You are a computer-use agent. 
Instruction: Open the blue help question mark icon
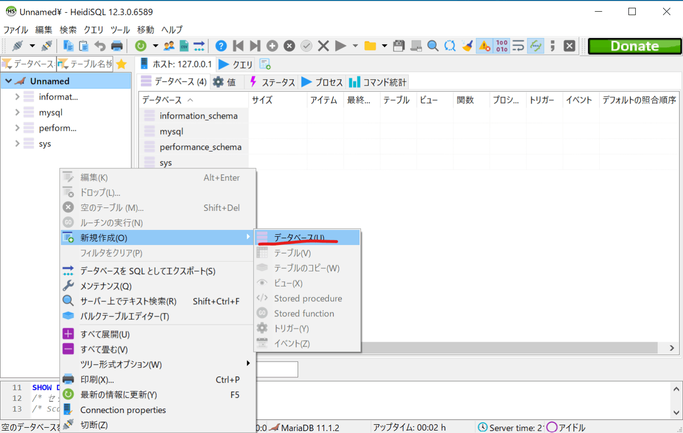pyautogui.click(x=221, y=46)
